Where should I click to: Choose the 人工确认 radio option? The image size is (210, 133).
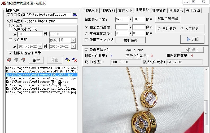pyautogui.click(x=182, y=29)
